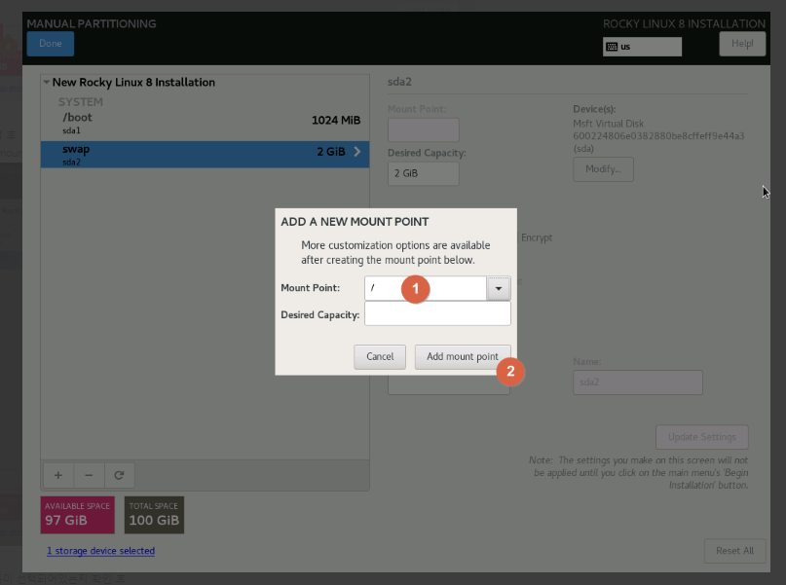The image size is (786, 585).
Task: Click the Encrypt option label
Action: 537,238
